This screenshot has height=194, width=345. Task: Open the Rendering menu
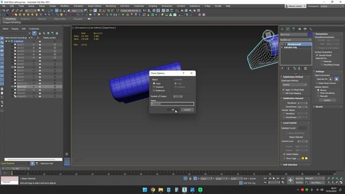(111, 6)
